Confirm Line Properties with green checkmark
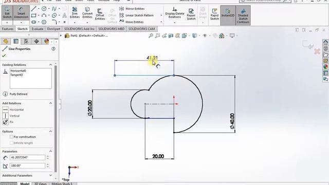Viewport: 329px width, 185px height. tap(4, 55)
